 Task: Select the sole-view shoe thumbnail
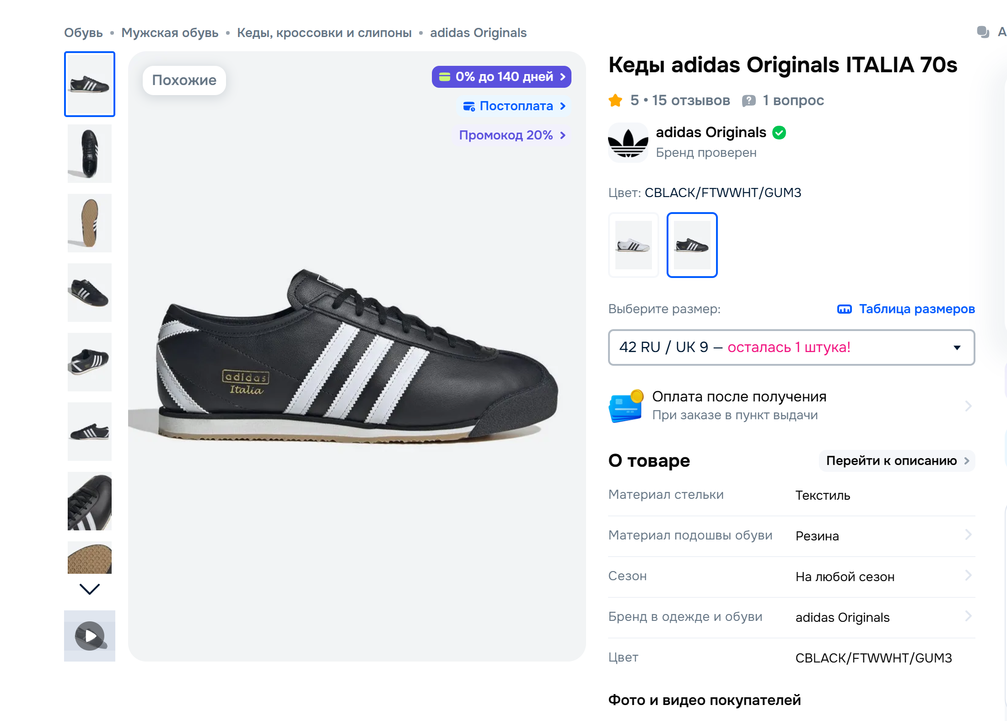[x=90, y=223]
